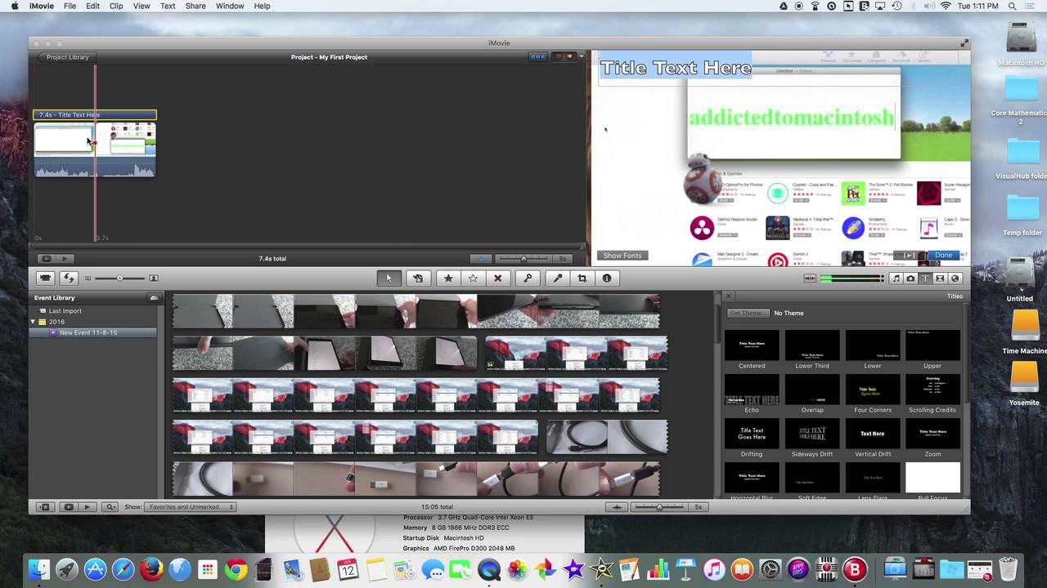Image resolution: width=1047 pixels, height=588 pixels.
Task: Open the voiceover microphone tool
Action: (558, 278)
